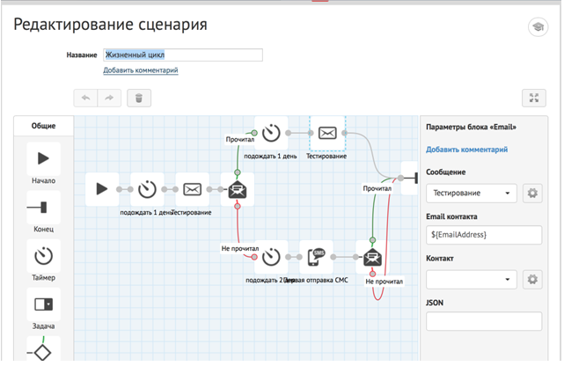Open the Общие palette tab
Image resolution: width=564 pixels, height=366 pixels.
pyautogui.click(x=43, y=126)
